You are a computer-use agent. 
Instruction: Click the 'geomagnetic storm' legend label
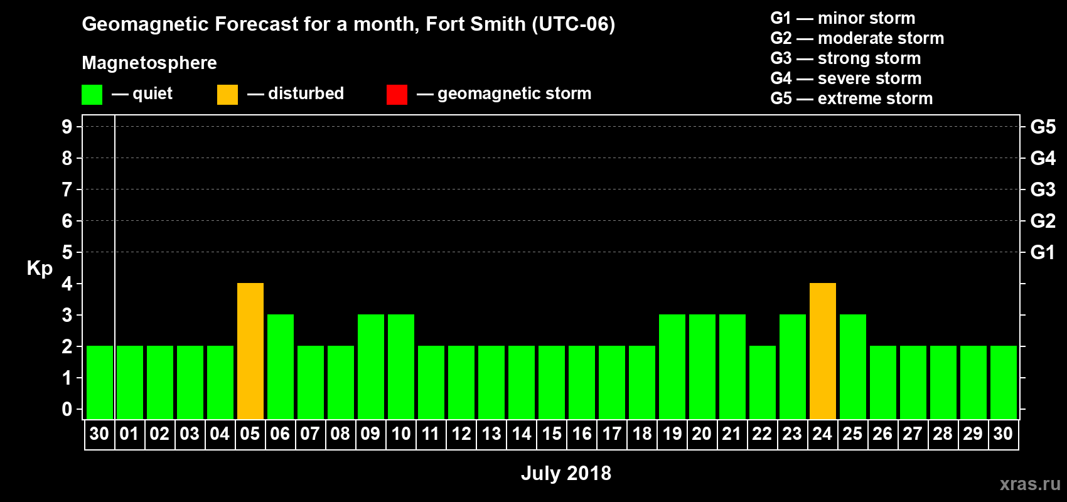pos(515,93)
